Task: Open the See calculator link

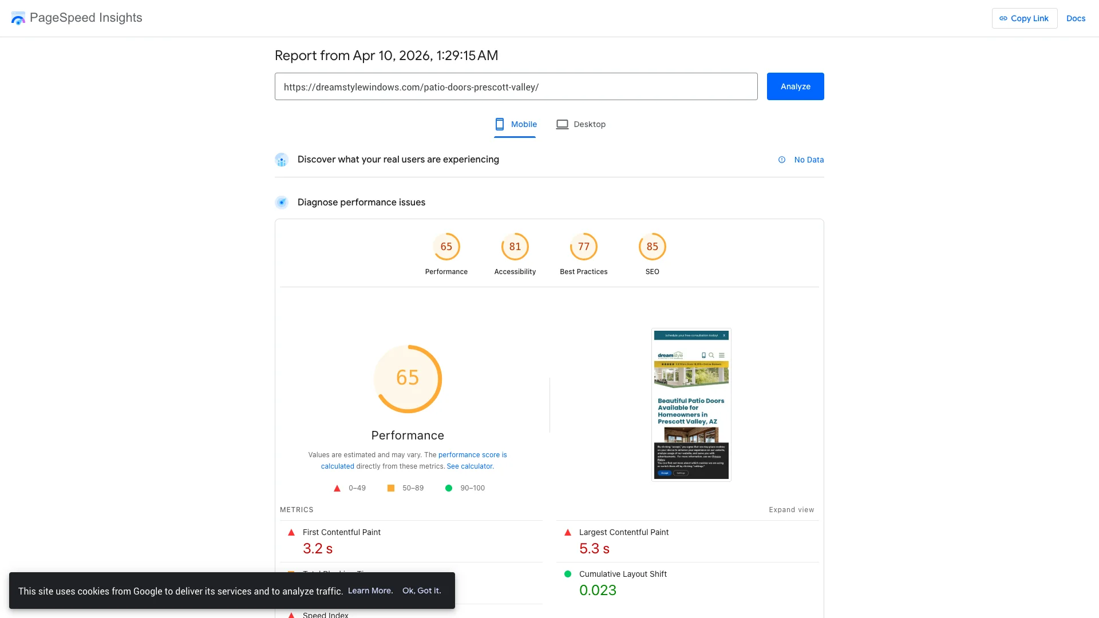Action: [x=469, y=466]
